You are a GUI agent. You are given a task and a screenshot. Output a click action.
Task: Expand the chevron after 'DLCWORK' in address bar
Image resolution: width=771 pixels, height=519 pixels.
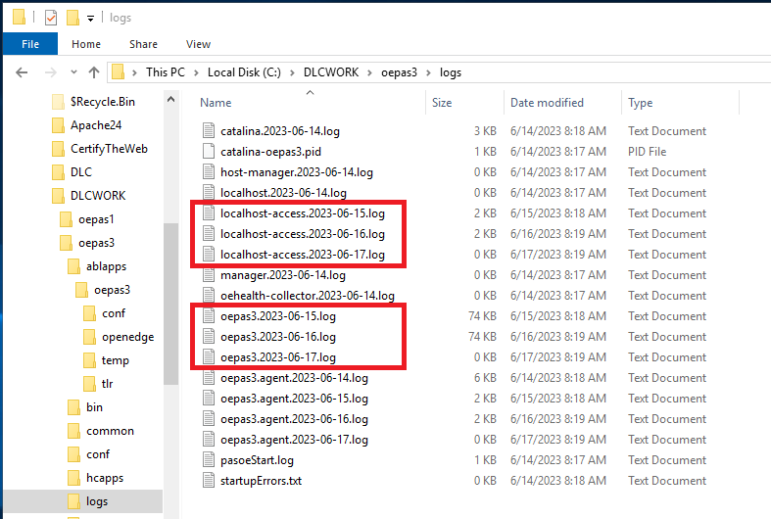pos(369,72)
